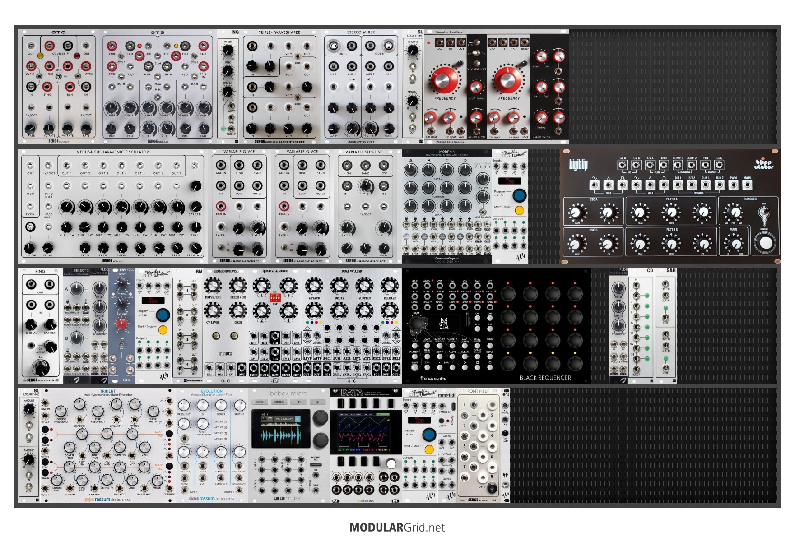
Task: Click left FREQUENCY knob on Complex Oscillator
Action: pyautogui.click(x=444, y=80)
